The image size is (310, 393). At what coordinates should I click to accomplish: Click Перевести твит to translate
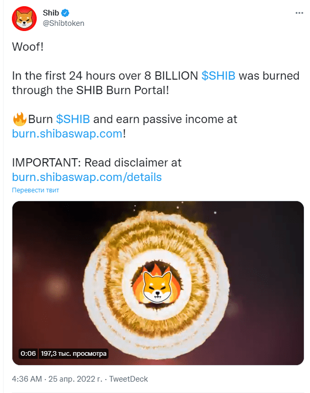(x=35, y=190)
